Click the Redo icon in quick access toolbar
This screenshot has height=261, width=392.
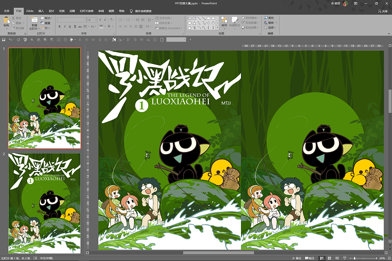[x=18, y=39]
